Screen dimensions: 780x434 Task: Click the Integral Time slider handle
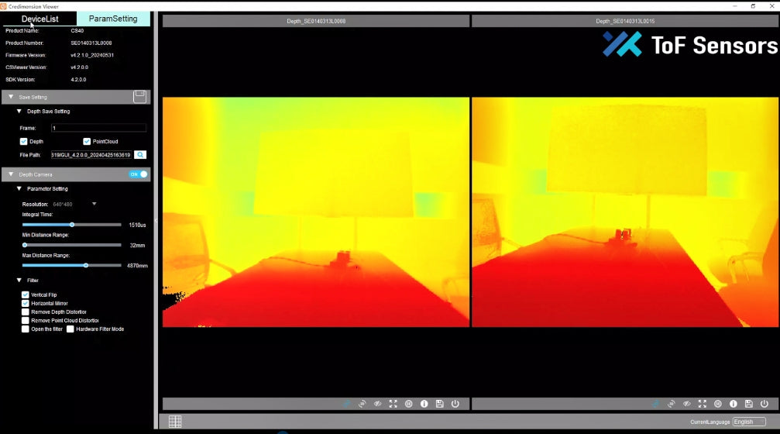[x=72, y=225]
